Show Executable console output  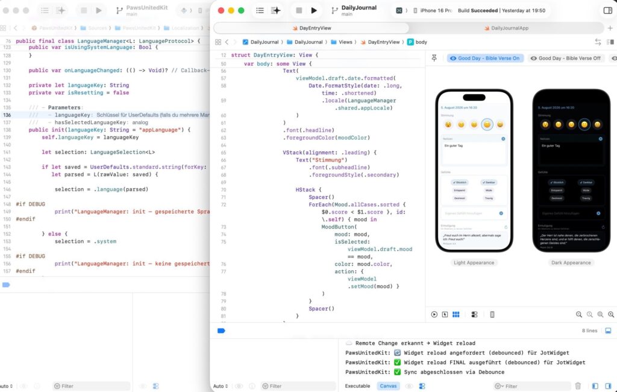tap(357, 386)
